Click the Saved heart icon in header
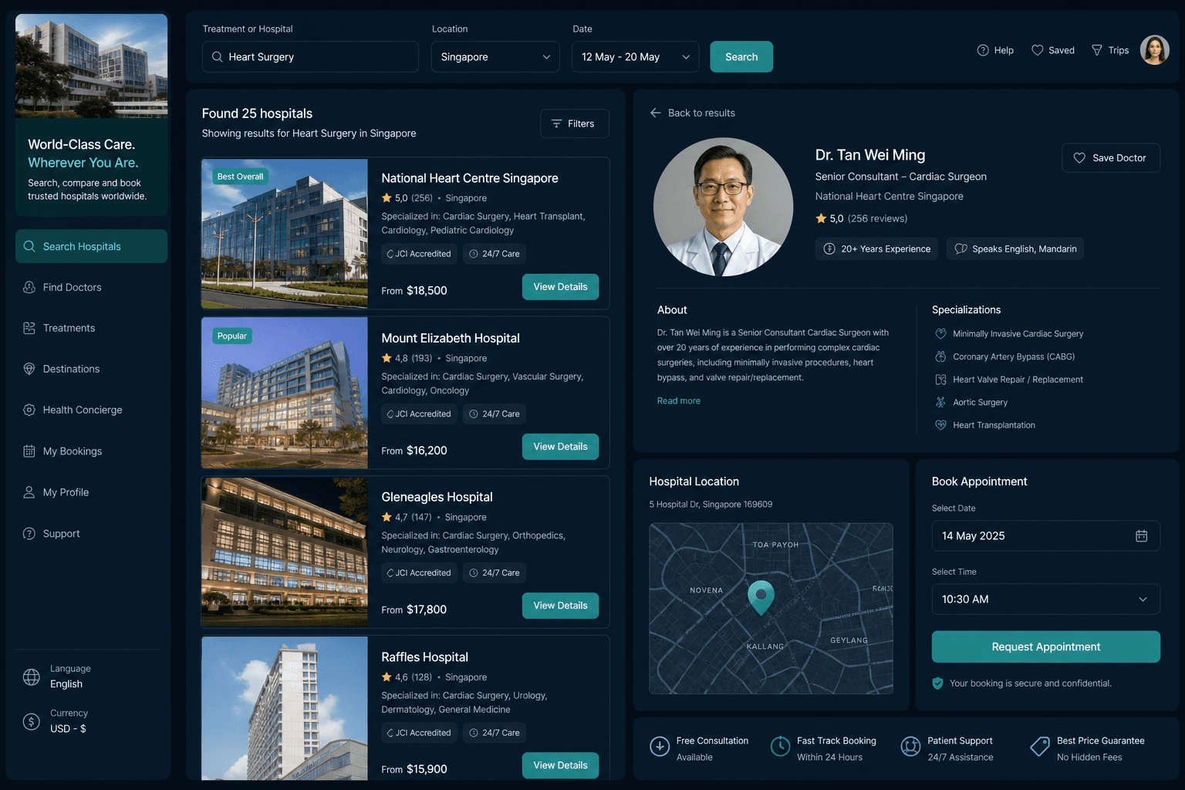Screen dimensions: 1185x790 coord(1038,50)
